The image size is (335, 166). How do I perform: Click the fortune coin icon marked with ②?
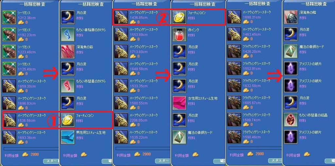[180, 17]
